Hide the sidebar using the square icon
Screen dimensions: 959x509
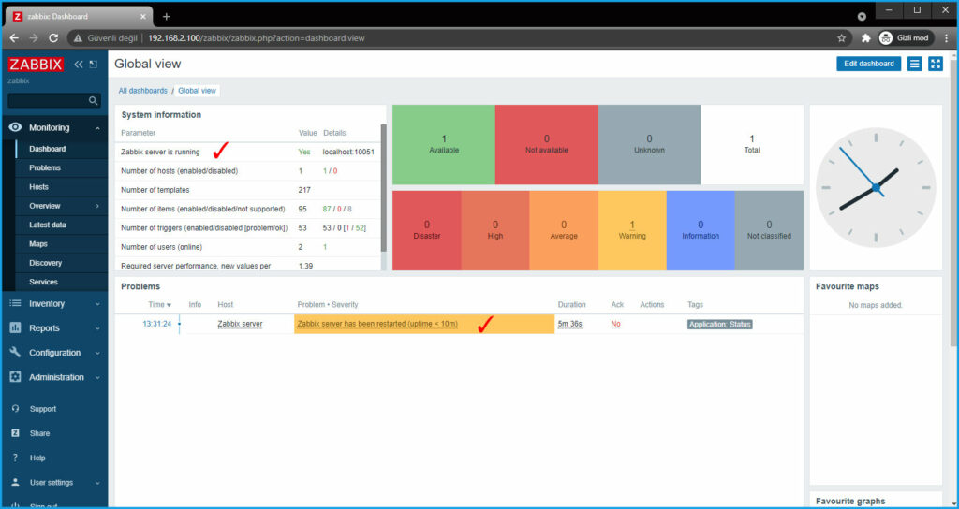pos(93,65)
